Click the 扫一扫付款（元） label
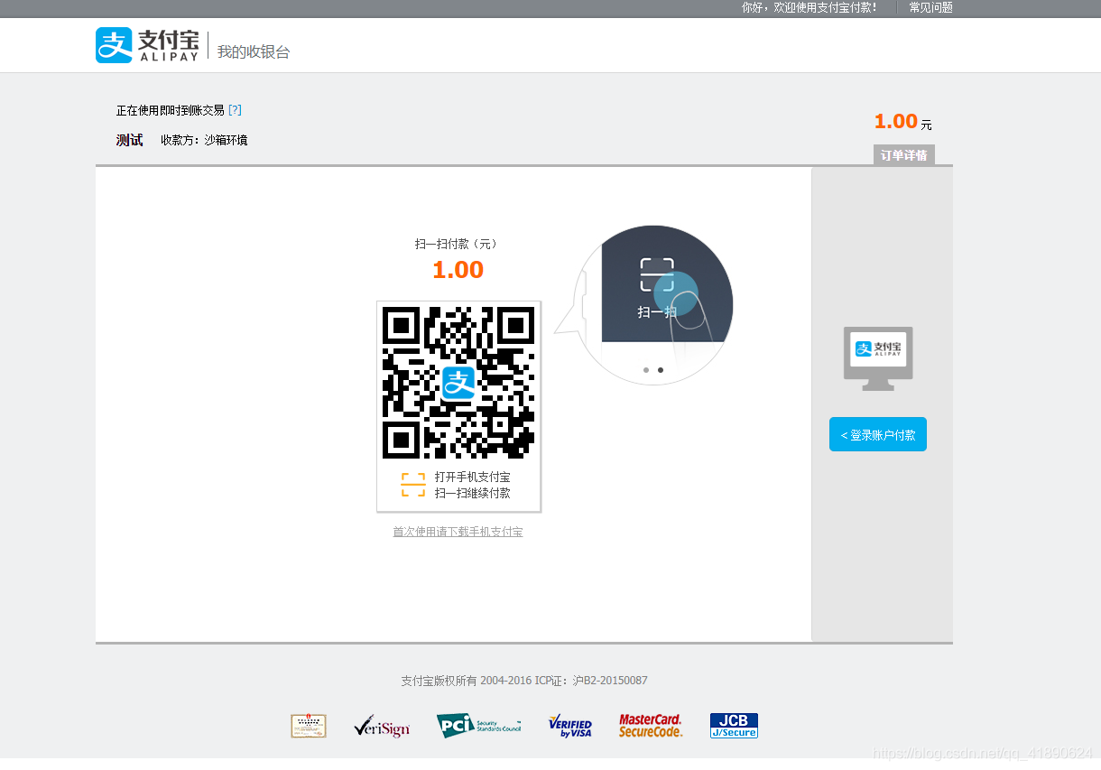The image size is (1101, 770). [x=457, y=244]
